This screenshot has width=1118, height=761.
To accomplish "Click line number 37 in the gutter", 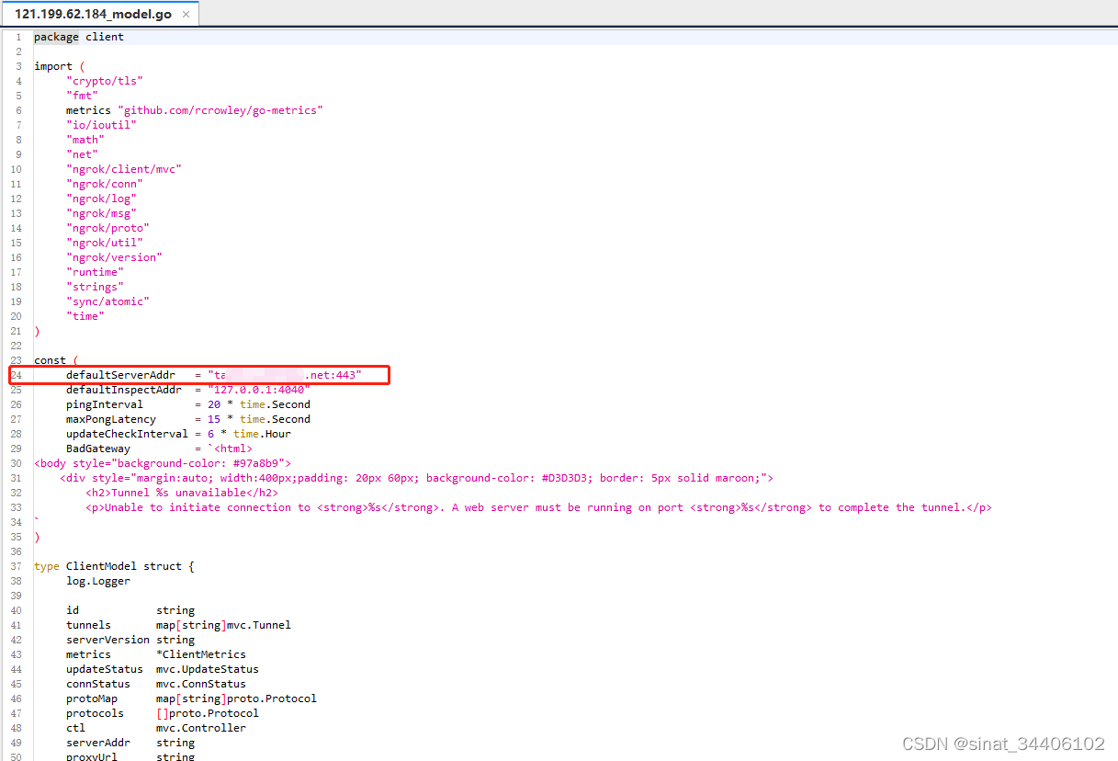I will (16, 566).
